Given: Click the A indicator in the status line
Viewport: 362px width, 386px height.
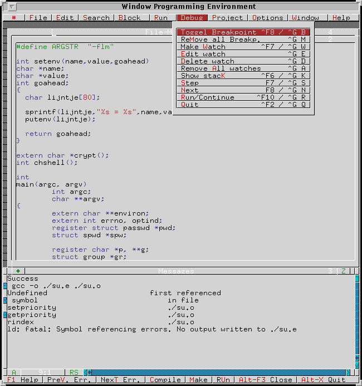Looking at the screenshot, I should point(13,372).
